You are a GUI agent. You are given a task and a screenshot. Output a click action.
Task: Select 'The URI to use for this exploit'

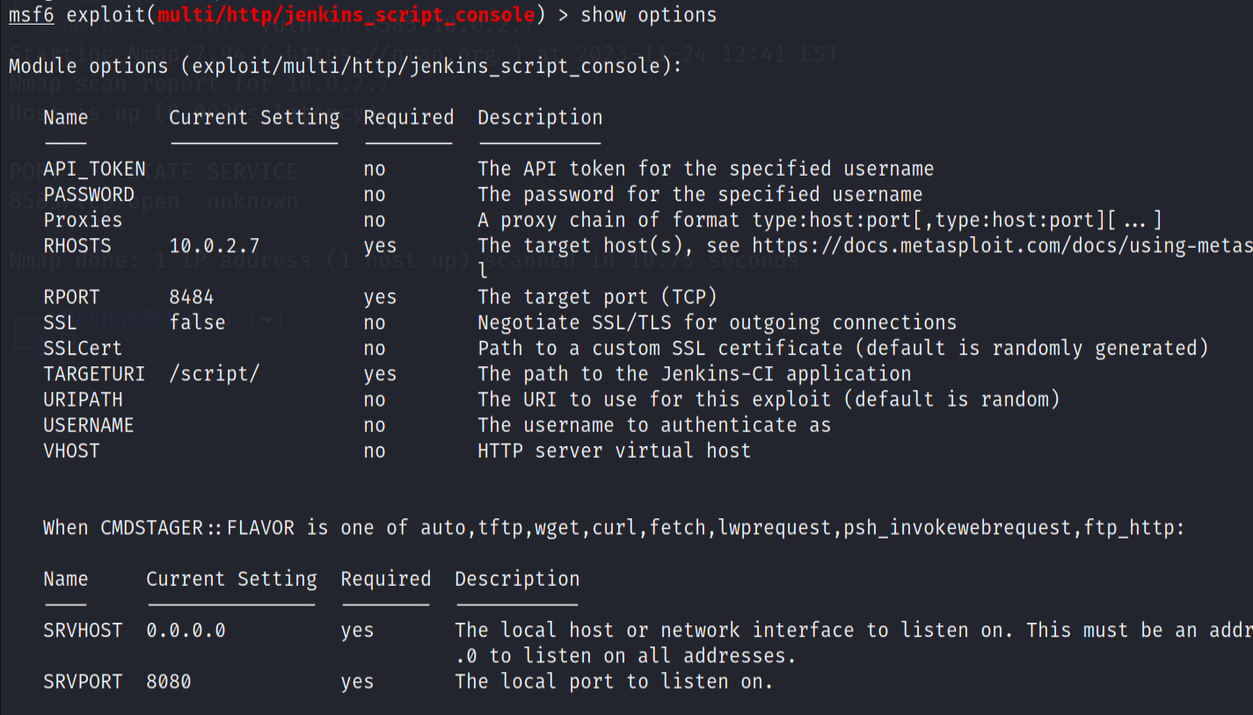pos(769,400)
